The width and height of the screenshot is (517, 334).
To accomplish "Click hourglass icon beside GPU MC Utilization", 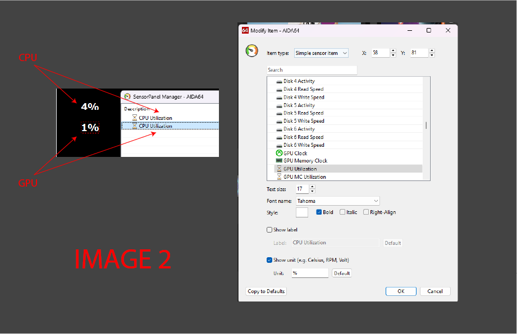I will coord(280,177).
